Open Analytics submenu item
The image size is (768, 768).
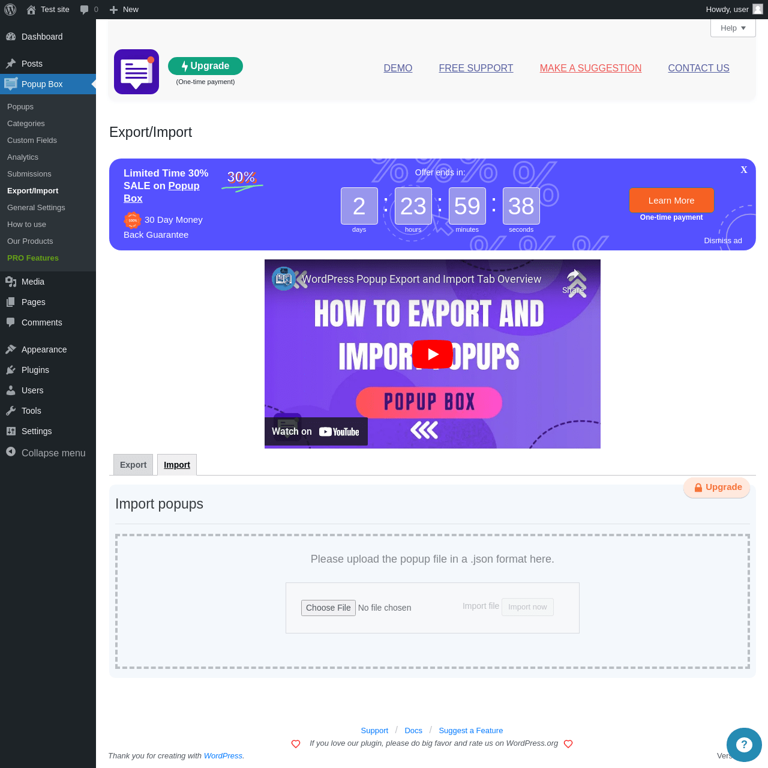pos(23,157)
